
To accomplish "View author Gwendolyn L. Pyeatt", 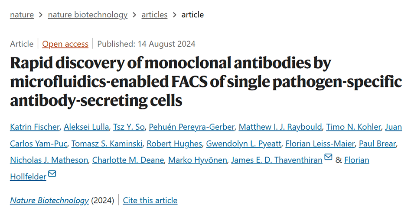I will click(242, 144).
